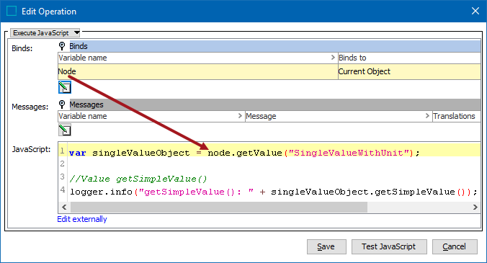Close the Edit Operation dialog

point(475,12)
